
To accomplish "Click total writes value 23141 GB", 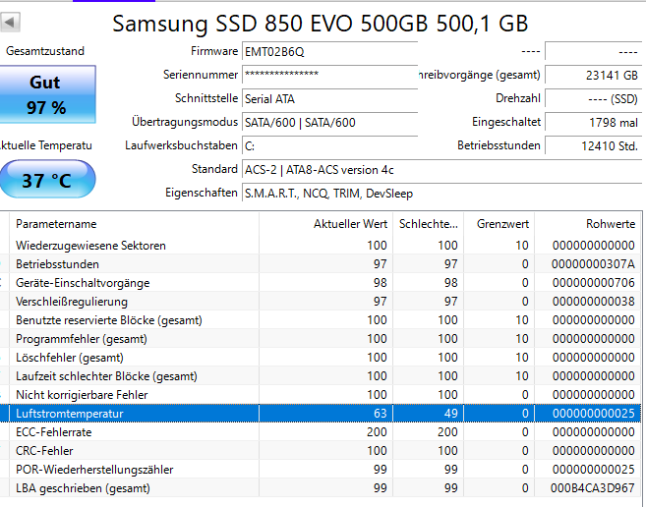I will tap(594, 75).
